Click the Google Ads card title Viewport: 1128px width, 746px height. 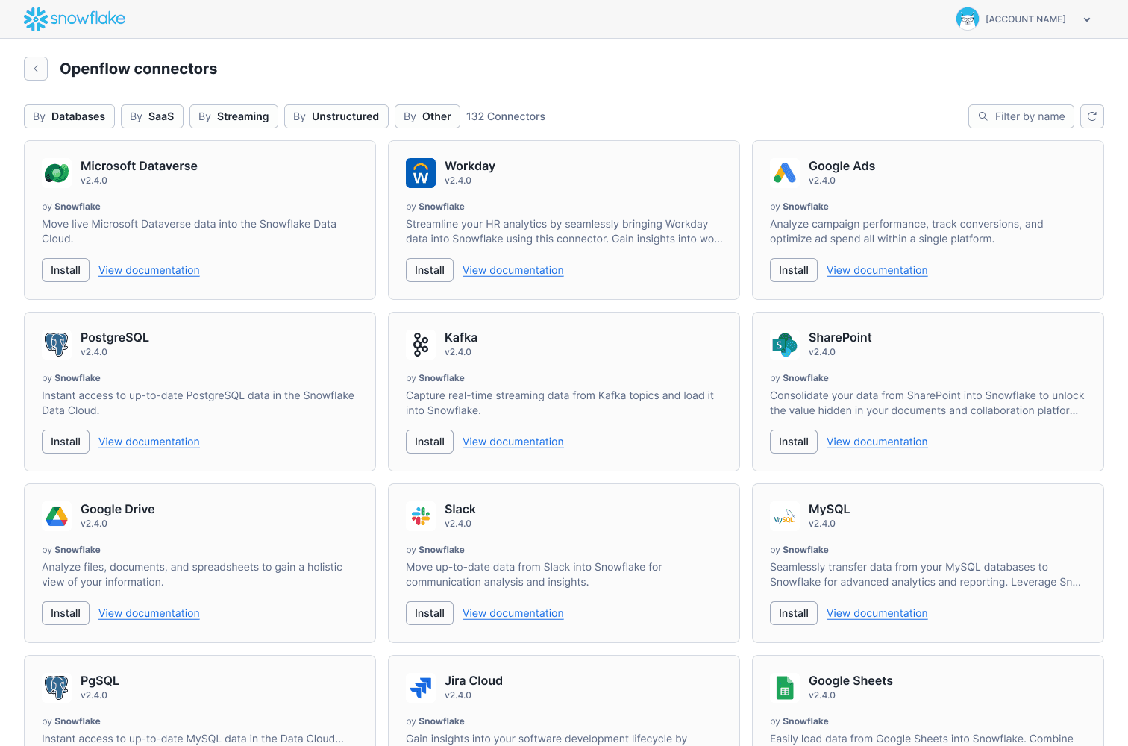(x=842, y=166)
